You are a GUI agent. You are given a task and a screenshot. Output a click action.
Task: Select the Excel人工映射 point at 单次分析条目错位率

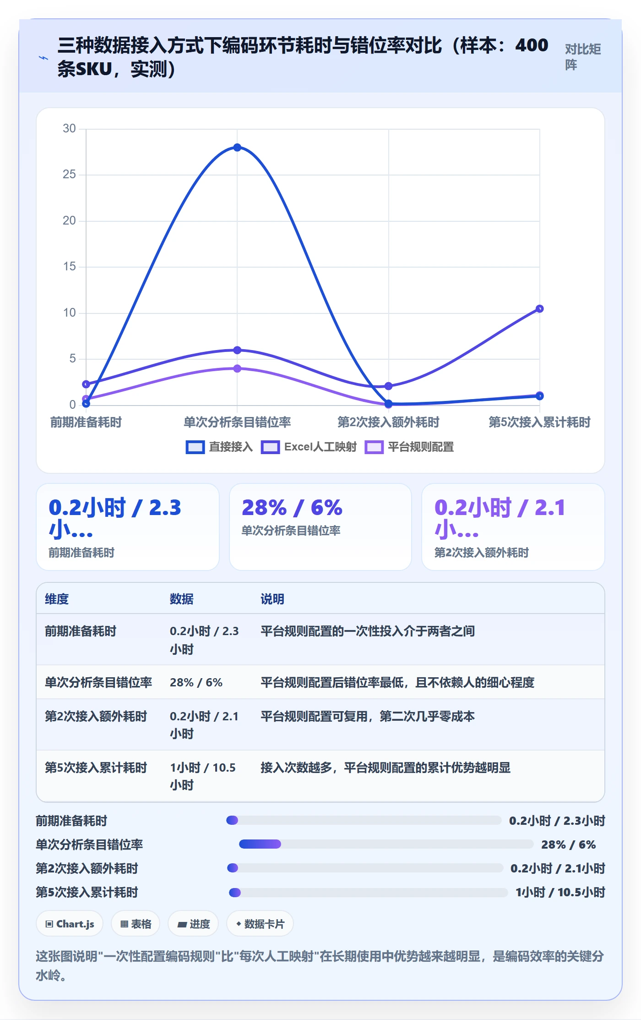pyautogui.click(x=237, y=350)
